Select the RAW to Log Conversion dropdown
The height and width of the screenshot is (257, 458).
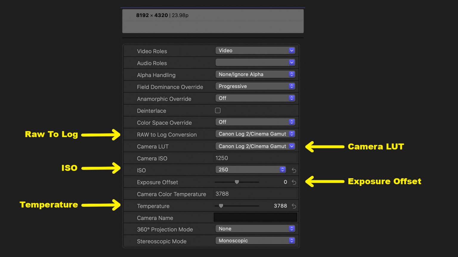(x=255, y=134)
